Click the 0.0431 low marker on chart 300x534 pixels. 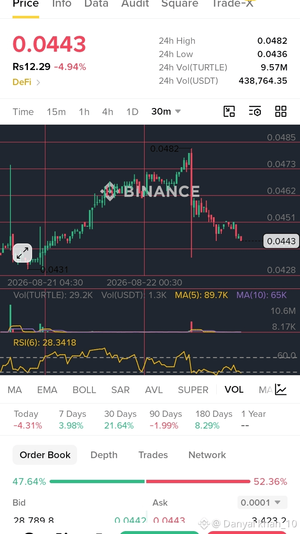tap(54, 270)
